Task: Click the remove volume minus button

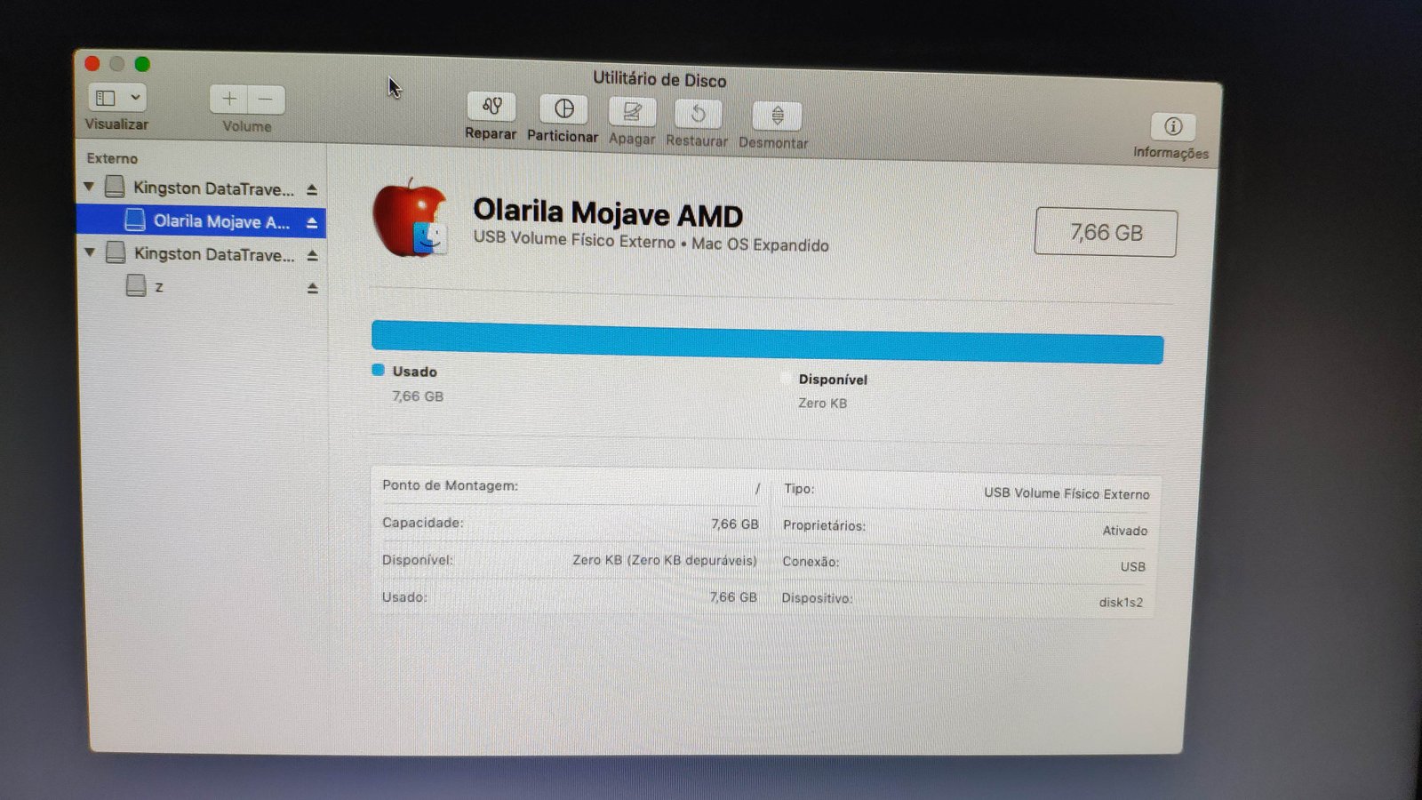Action: click(x=266, y=100)
